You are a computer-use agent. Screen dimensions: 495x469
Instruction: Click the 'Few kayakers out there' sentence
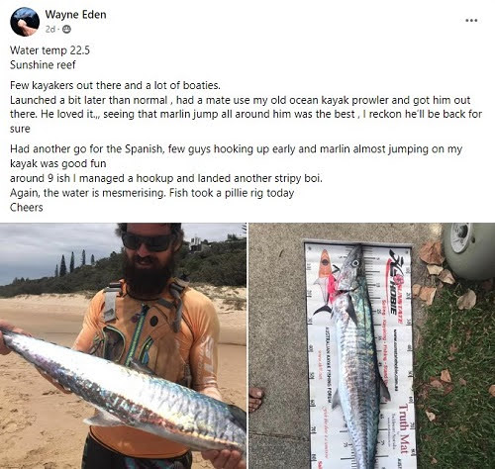[x=115, y=85]
